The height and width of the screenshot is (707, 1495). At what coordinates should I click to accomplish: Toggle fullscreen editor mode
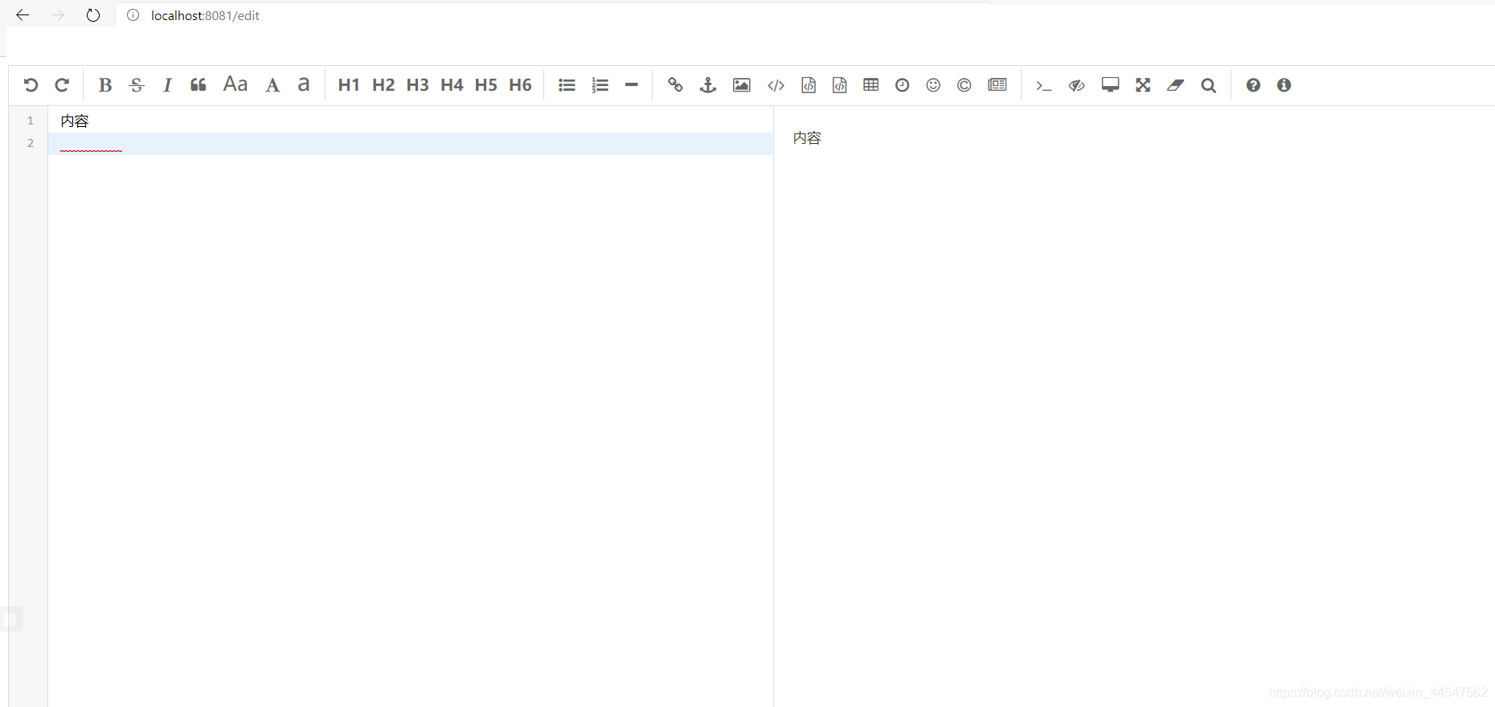[x=1143, y=85]
